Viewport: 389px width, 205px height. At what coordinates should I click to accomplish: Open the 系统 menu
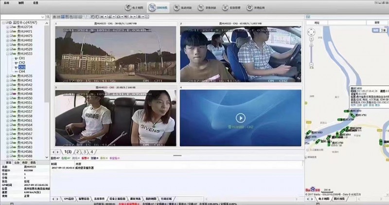click(x=6, y=2)
